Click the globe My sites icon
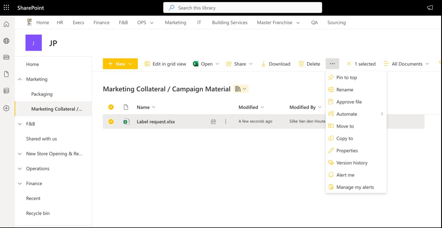 tap(6, 41)
